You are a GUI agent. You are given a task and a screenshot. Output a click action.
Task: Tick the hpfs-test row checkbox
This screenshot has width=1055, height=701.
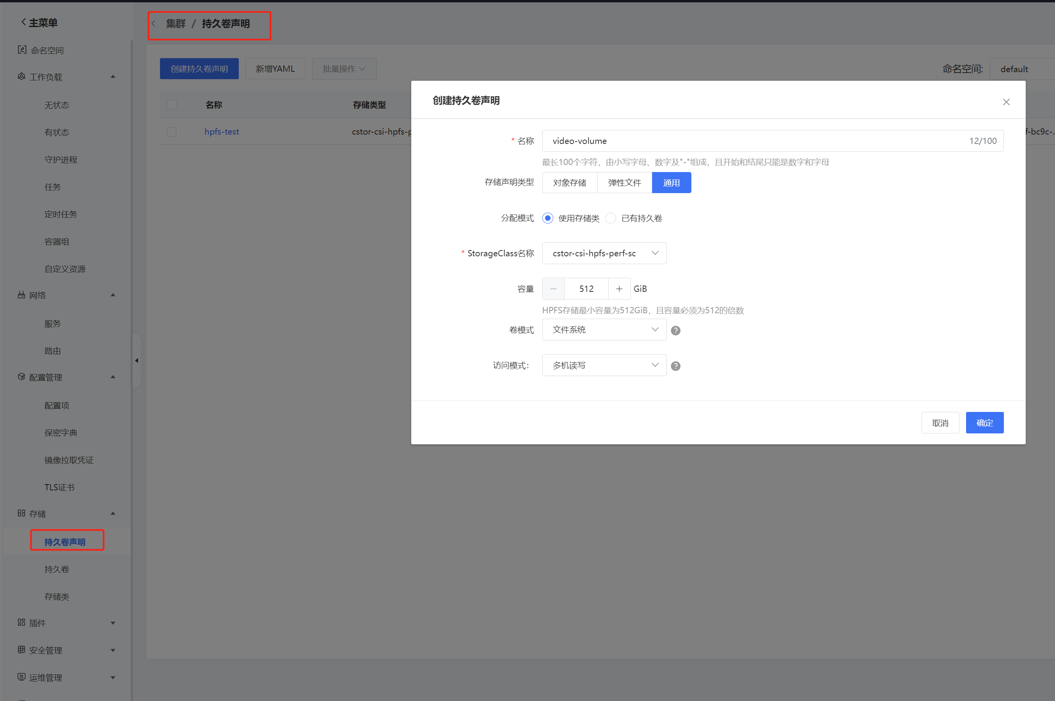[172, 132]
